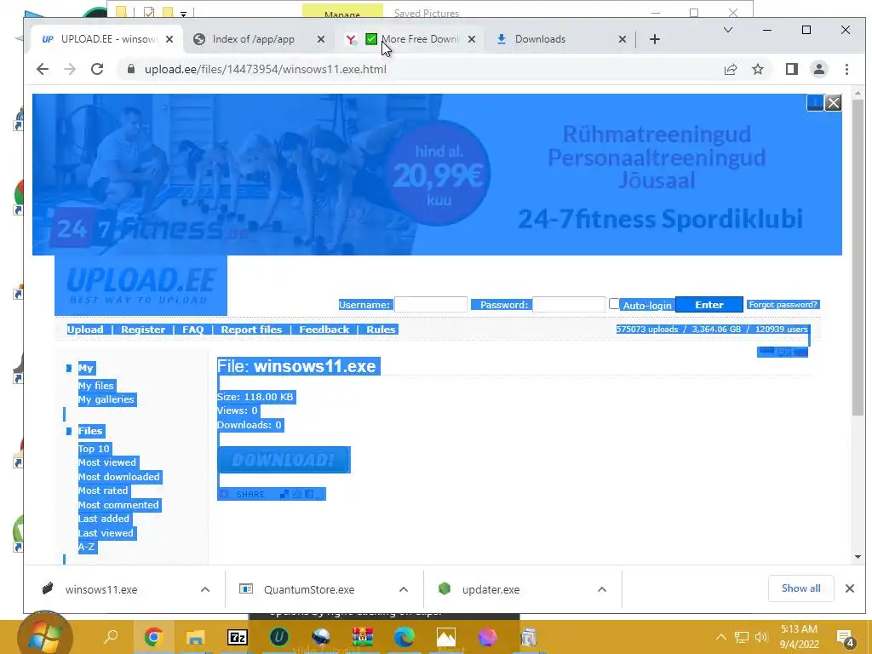Image resolution: width=872 pixels, height=654 pixels.
Task: Open notification center with 4 alerts
Action: (845, 638)
